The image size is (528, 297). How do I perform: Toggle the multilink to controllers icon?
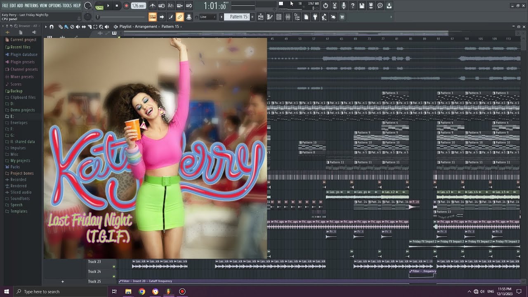coord(180,17)
